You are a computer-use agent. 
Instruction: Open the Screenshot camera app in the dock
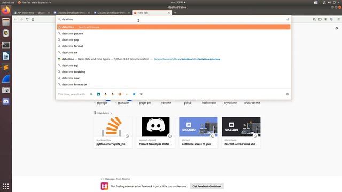pos(6,90)
